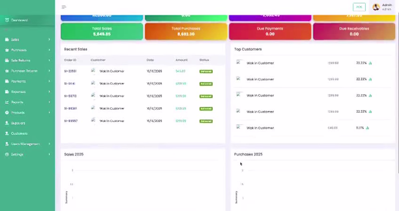Click the Customers person icon in sidebar
This screenshot has width=399, height=211.
(x=7, y=133)
